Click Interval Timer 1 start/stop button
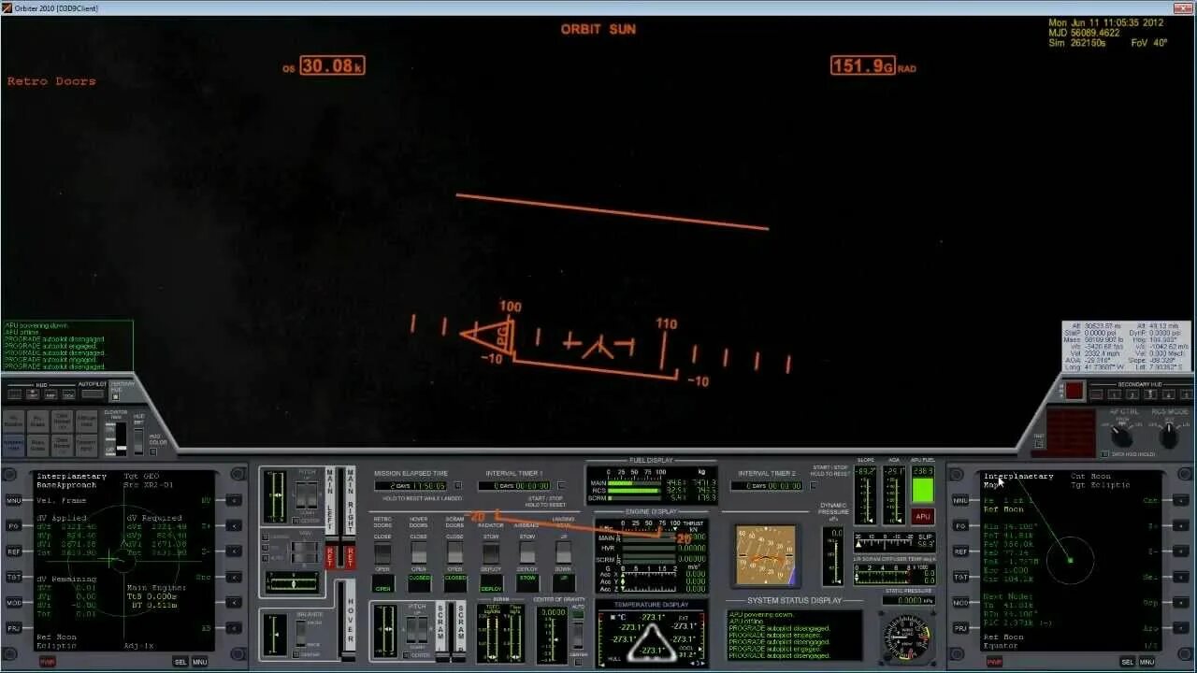1197x673 pixels. click(x=561, y=486)
